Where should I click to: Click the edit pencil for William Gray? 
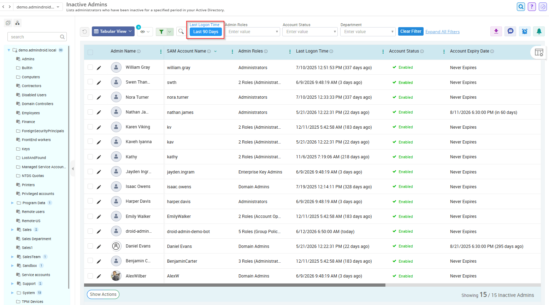point(99,68)
